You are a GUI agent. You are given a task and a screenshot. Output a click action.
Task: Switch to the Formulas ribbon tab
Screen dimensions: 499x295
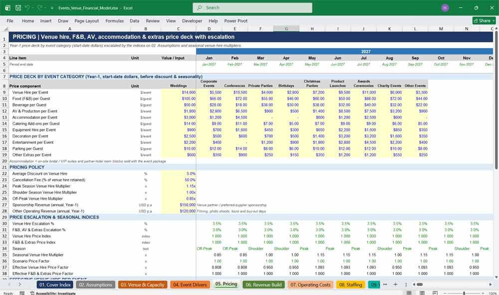coord(115,20)
